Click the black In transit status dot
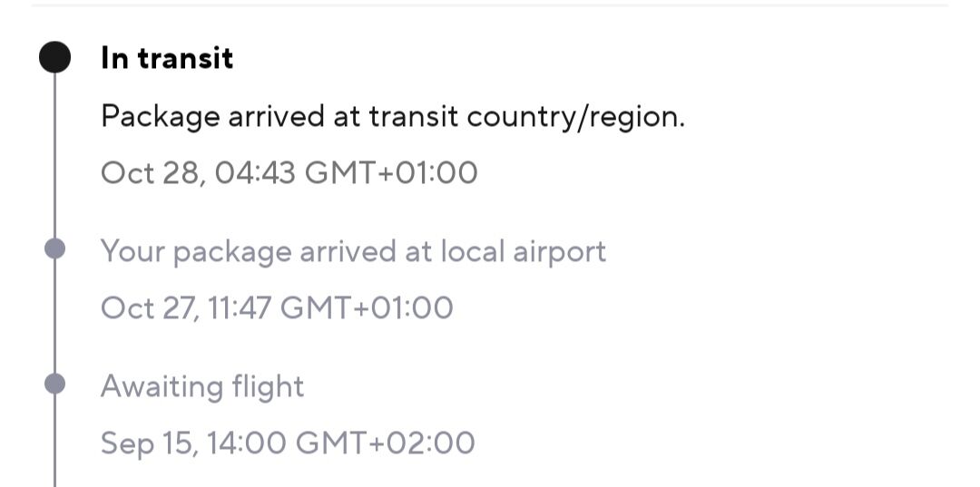The width and height of the screenshot is (980, 487). point(54,58)
